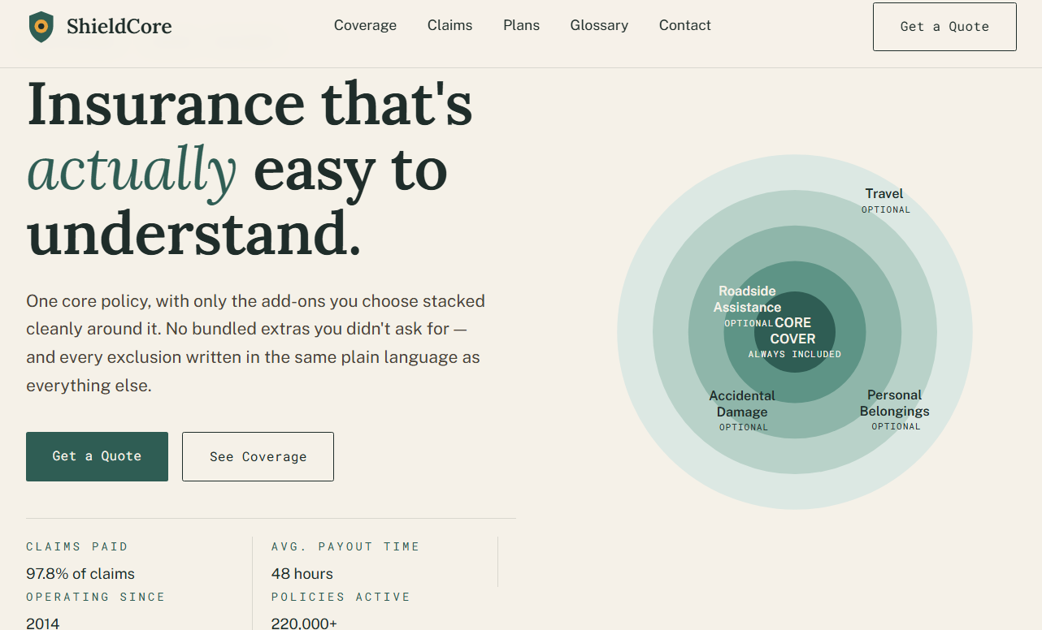Click the 'ALWAYS INCLUDED' caption
Screen dimensions: 1042x630
coord(795,355)
